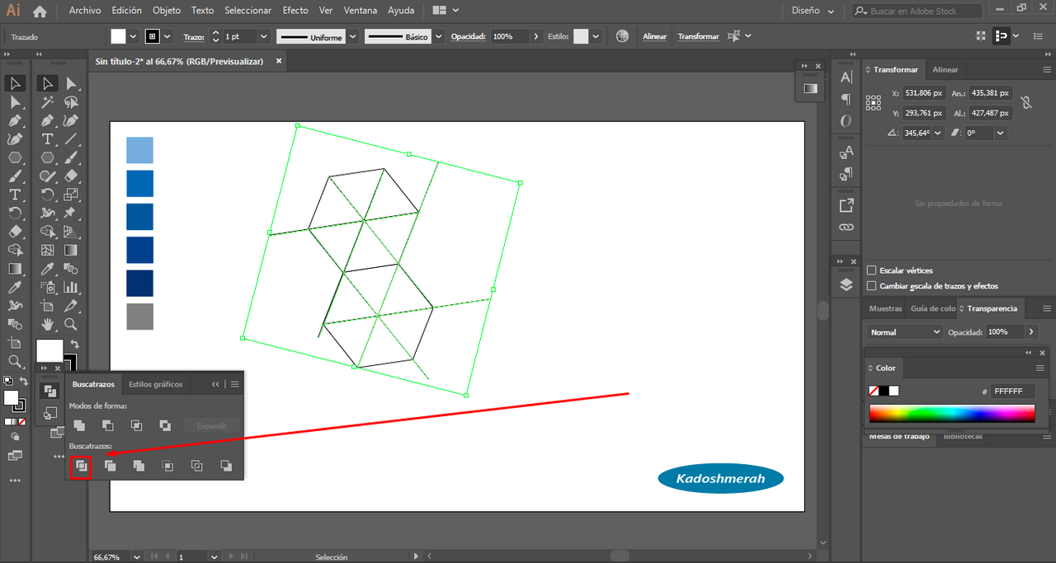
Task: Select the Magic Wand tool
Action: tap(48, 101)
